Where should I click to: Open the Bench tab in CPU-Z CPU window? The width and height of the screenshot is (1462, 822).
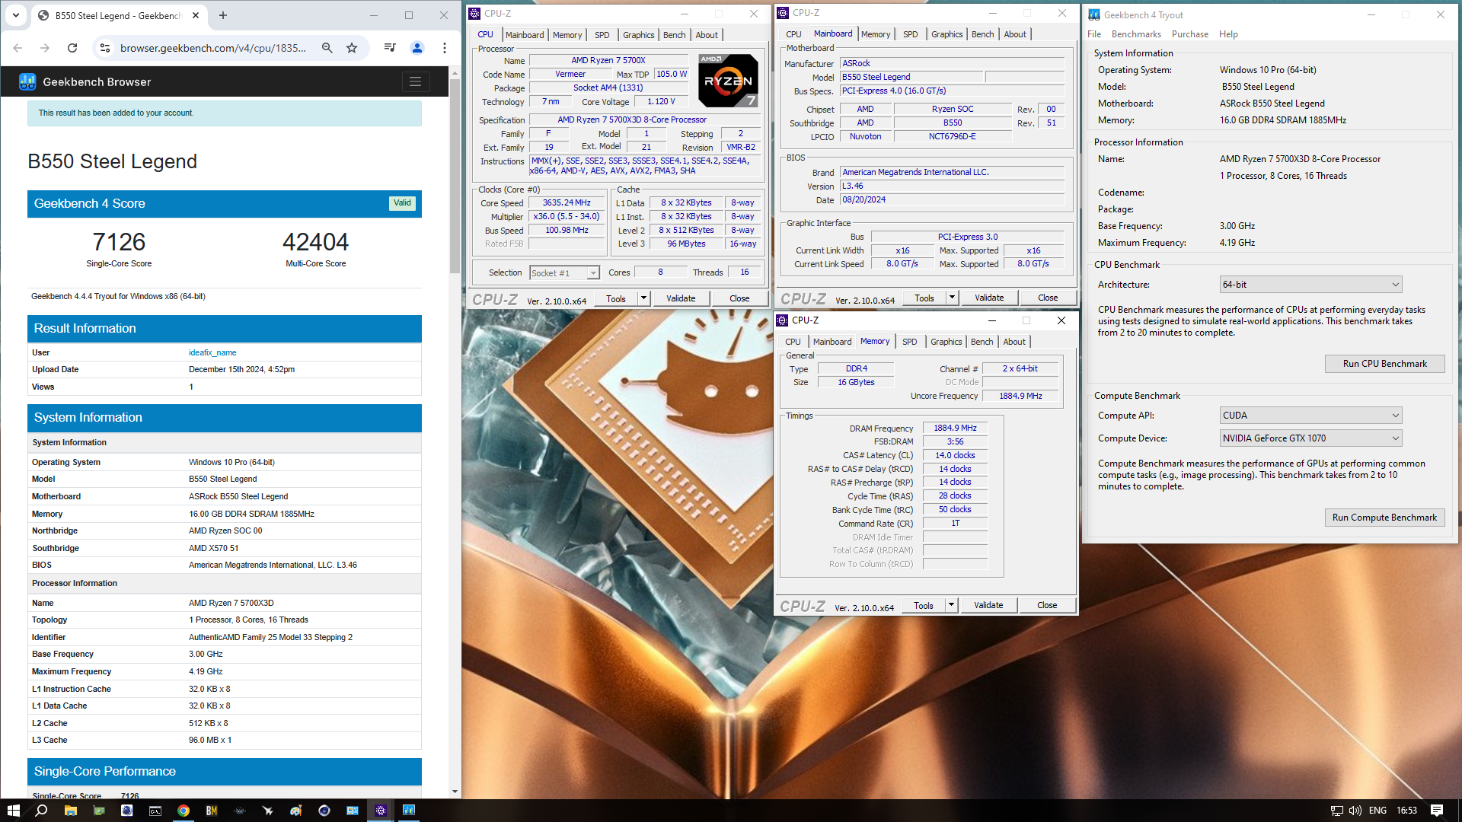(674, 35)
